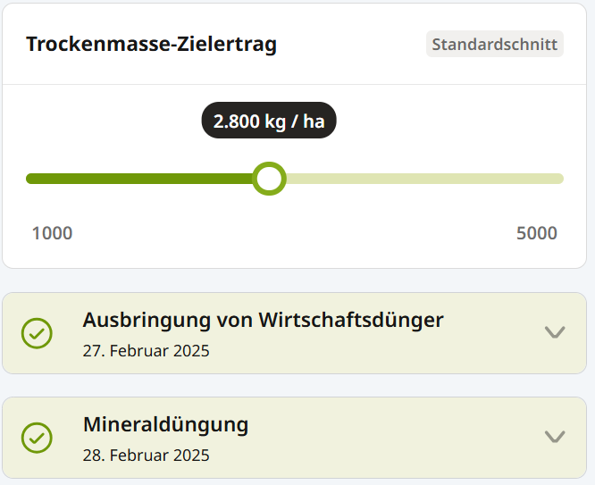Click the Standardschnitt badge

pos(494,44)
